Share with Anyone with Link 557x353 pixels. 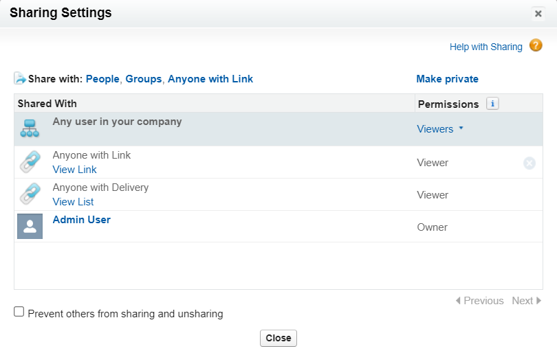[210, 79]
